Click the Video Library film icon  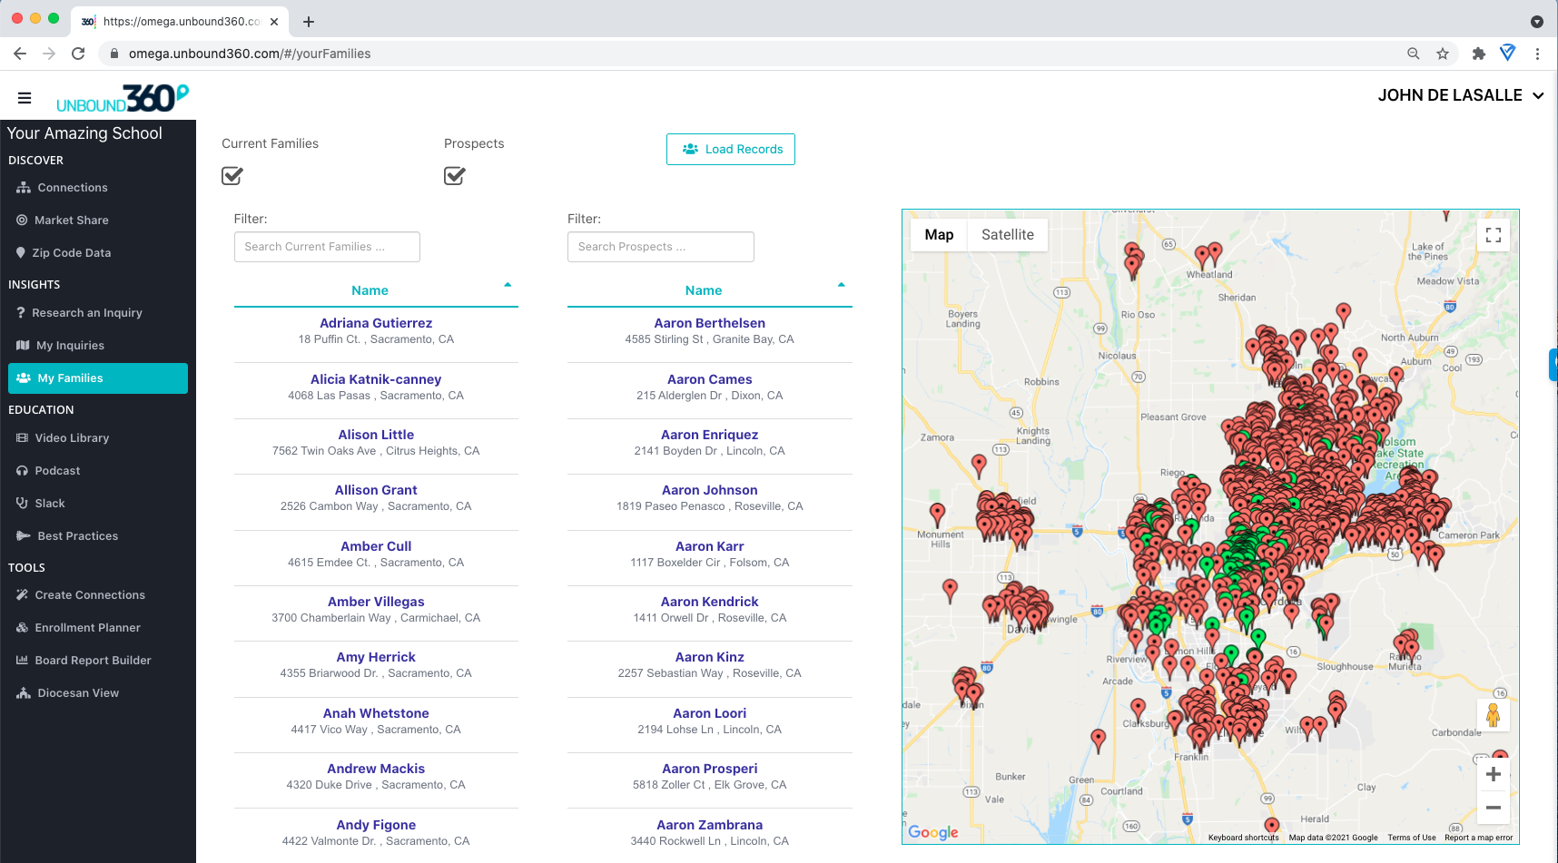point(22,438)
